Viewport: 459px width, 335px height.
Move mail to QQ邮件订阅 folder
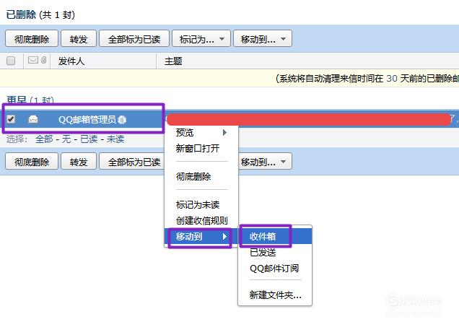pos(275,269)
